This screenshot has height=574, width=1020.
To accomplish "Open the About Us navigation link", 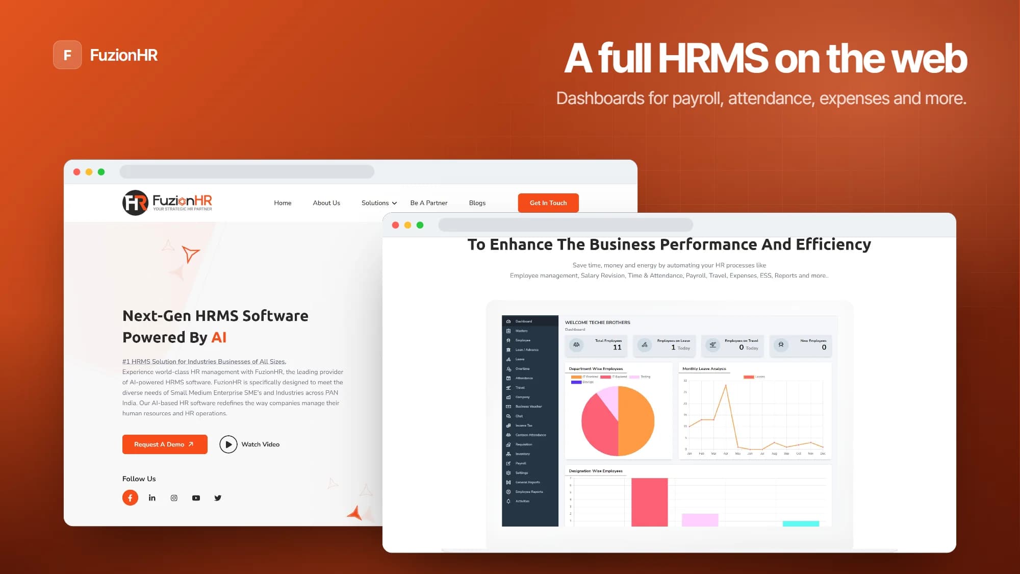I will coord(326,203).
